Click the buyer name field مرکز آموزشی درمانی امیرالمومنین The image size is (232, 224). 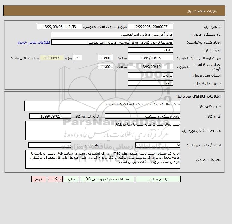tap(112, 34)
